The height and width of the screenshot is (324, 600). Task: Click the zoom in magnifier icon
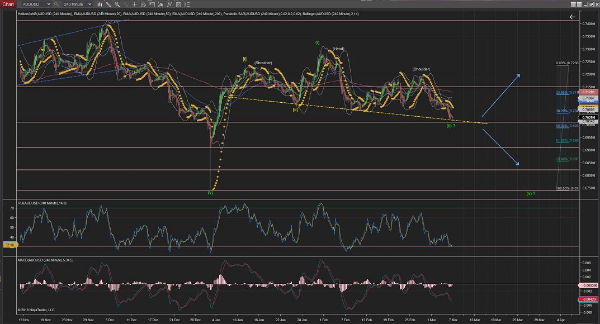[117, 4]
